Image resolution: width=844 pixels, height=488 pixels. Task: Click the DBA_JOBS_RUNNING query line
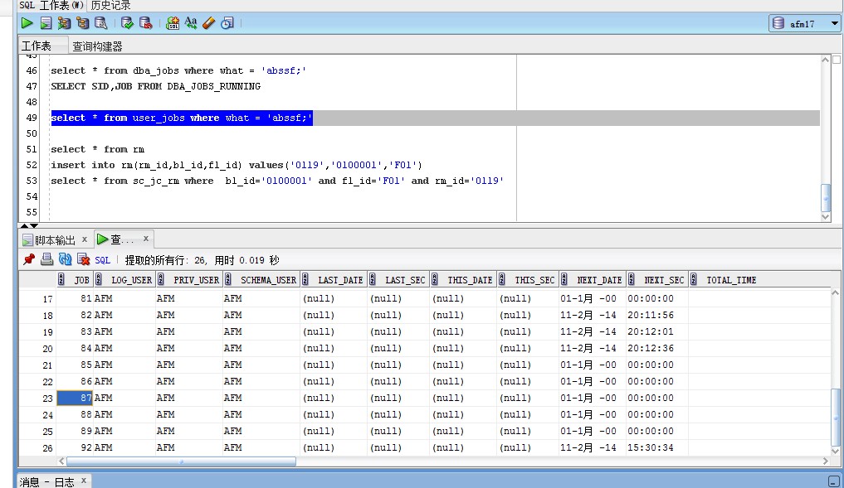point(155,86)
